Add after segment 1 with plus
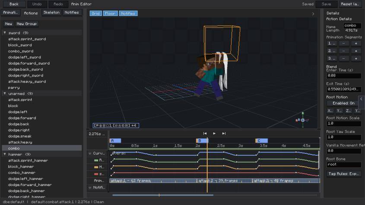The image size is (365, 205). pos(355,44)
